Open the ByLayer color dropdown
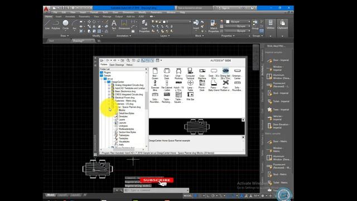This screenshot has width=357, height=201. tap(249, 22)
